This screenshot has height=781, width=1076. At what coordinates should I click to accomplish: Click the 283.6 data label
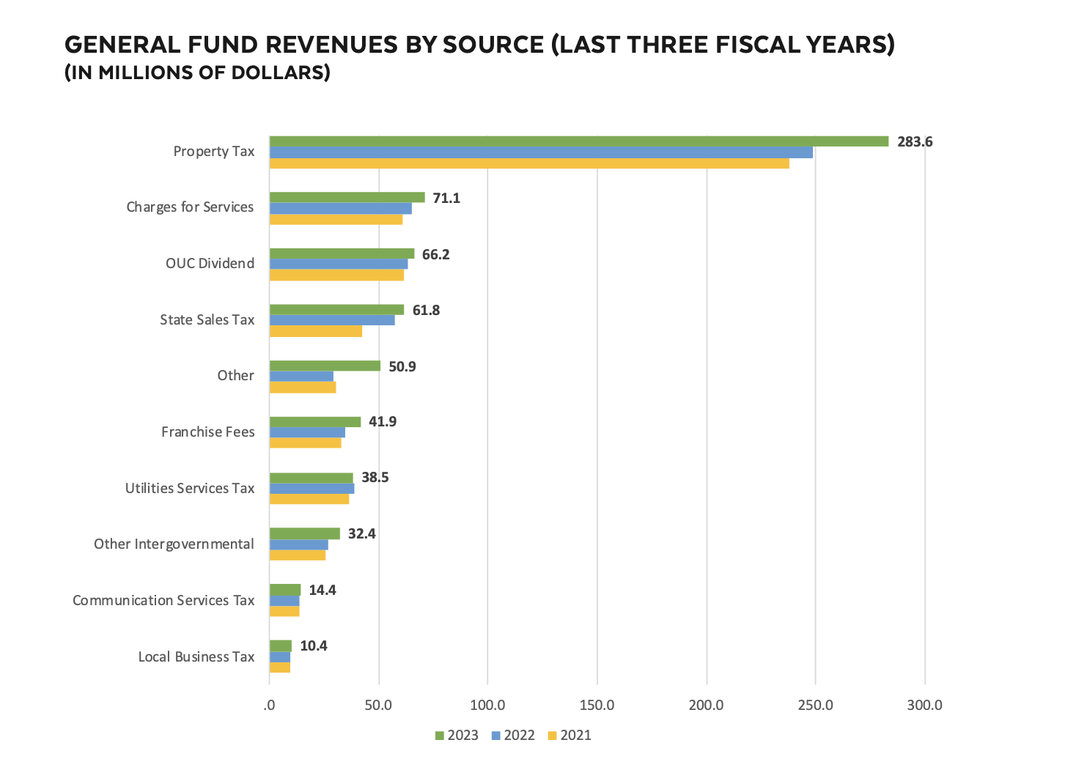click(915, 142)
